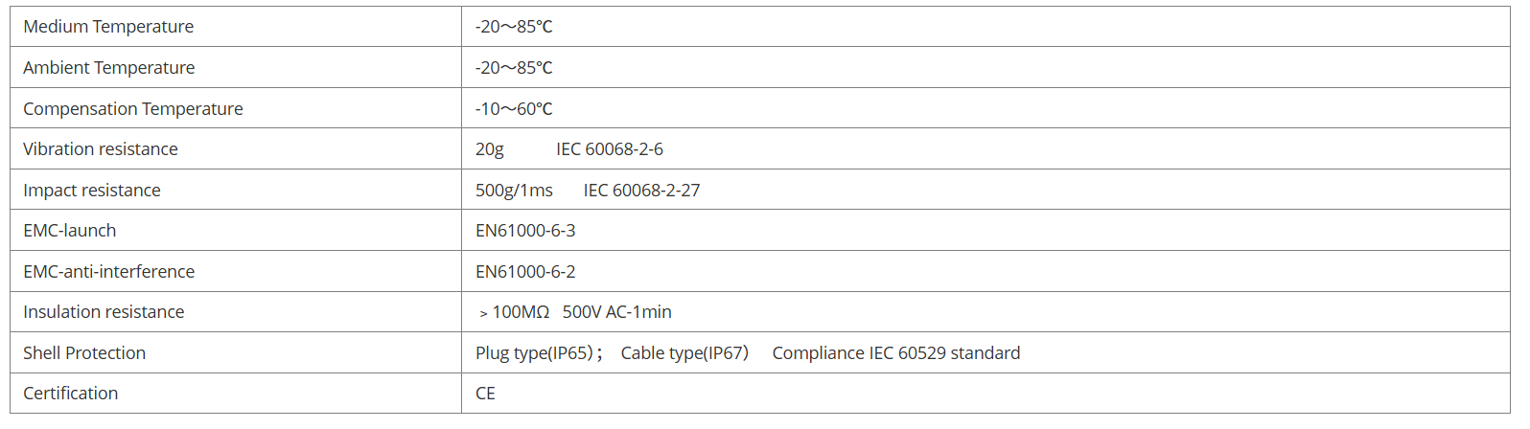Viewport: 1530px width, 429px height.
Task: Select the EN61000-6-2 standard text
Action: click(525, 272)
